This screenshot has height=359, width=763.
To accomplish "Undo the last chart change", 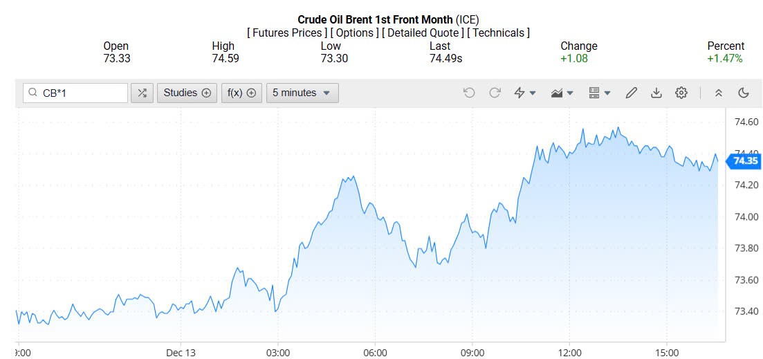I will click(x=469, y=93).
